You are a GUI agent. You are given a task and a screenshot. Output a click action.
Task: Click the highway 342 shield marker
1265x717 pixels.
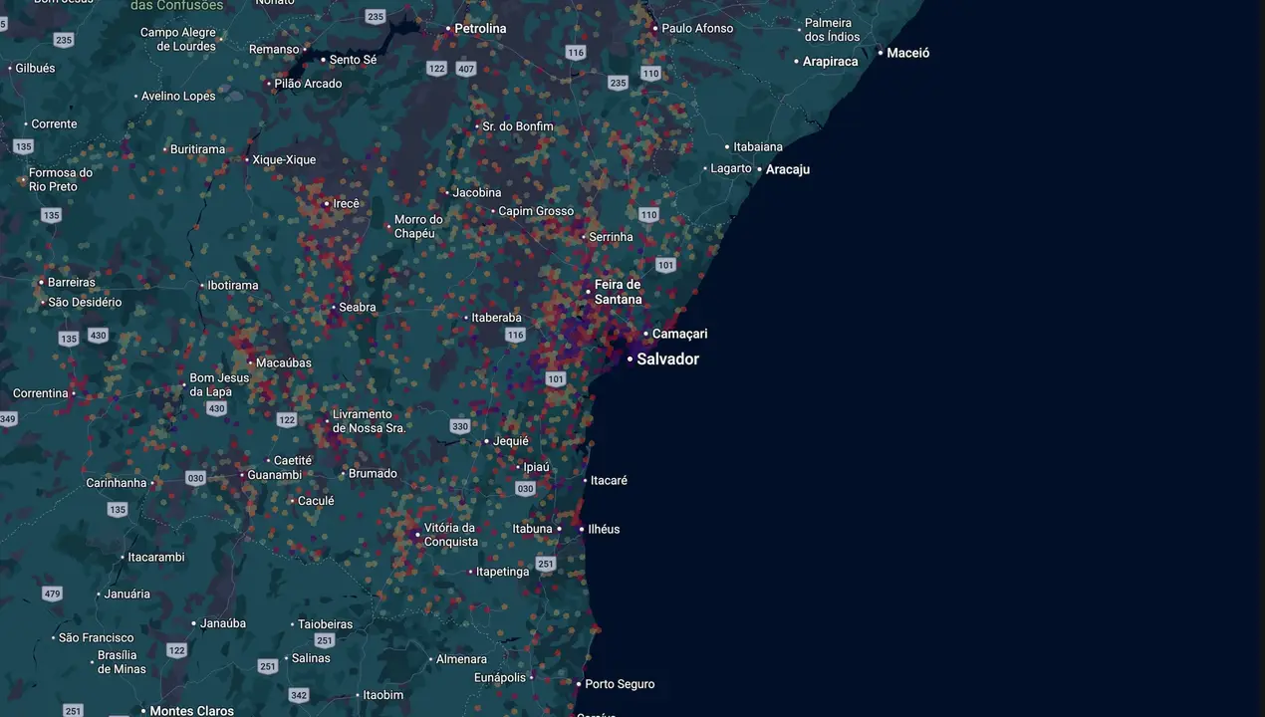[x=298, y=695]
